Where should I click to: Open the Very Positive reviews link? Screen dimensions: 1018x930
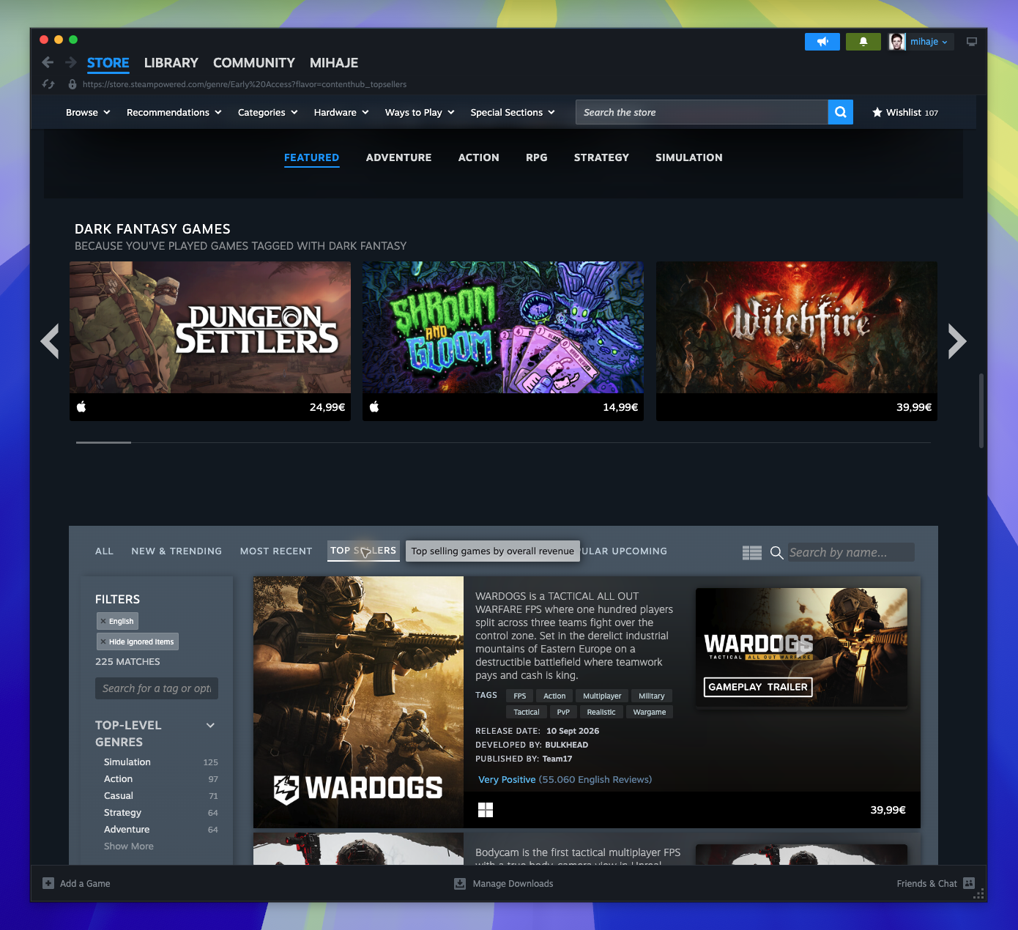click(565, 779)
